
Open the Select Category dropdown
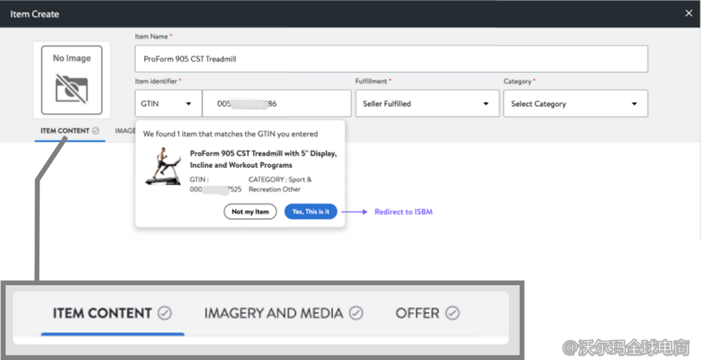(576, 103)
